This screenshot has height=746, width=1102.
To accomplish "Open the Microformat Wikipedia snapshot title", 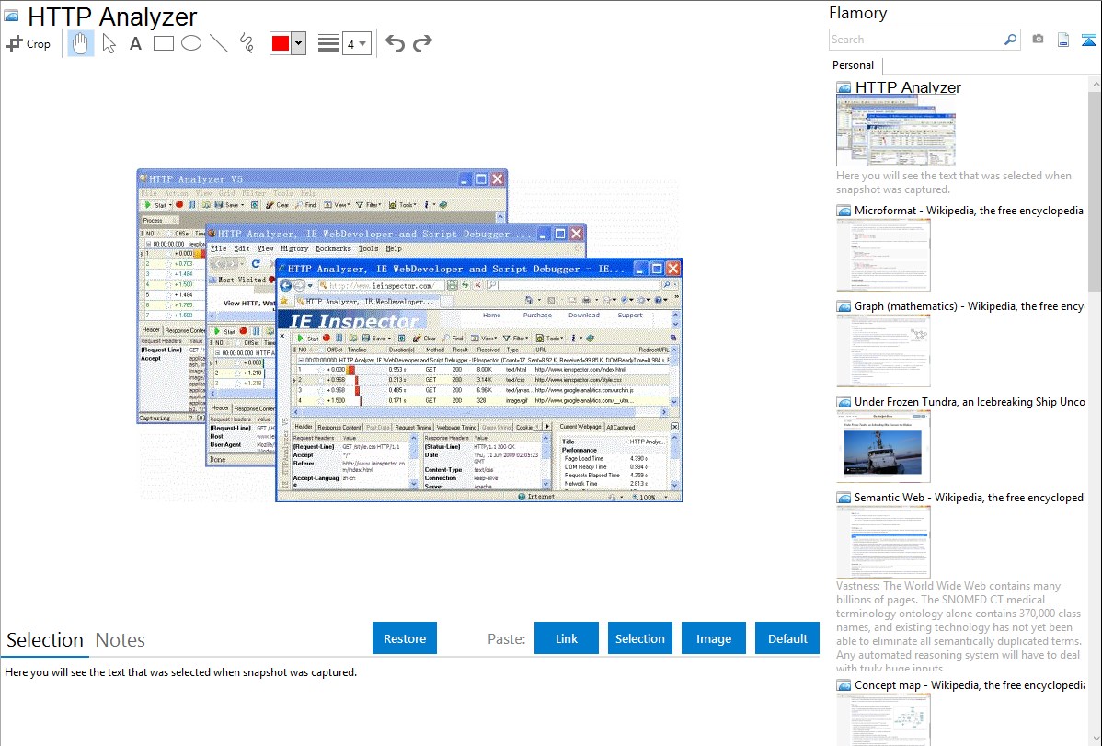I will pos(969,211).
